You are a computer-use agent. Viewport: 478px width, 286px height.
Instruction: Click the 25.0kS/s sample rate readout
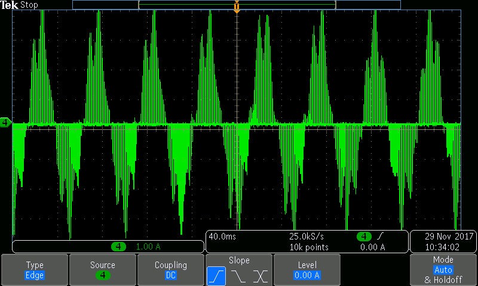click(307, 237)
